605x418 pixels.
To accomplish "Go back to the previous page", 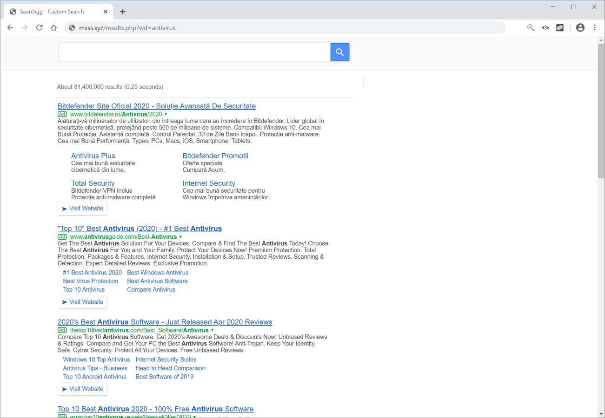I will [10, 28].
